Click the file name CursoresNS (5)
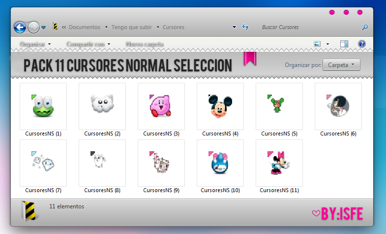Image resolution: width=386 pixels, height=234 pixels. click(279, 134)
